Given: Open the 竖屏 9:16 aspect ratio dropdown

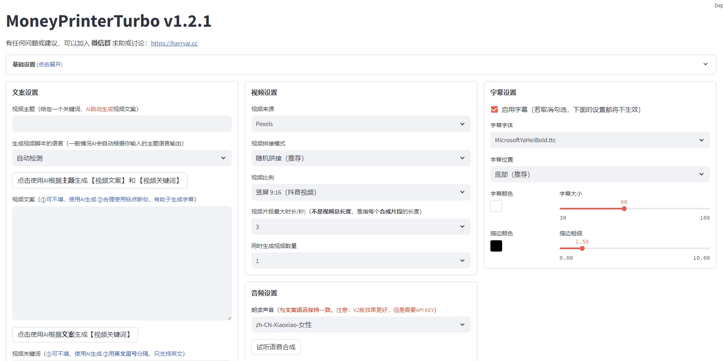Looking at the screenshot, I should click(x=361, y=192).
